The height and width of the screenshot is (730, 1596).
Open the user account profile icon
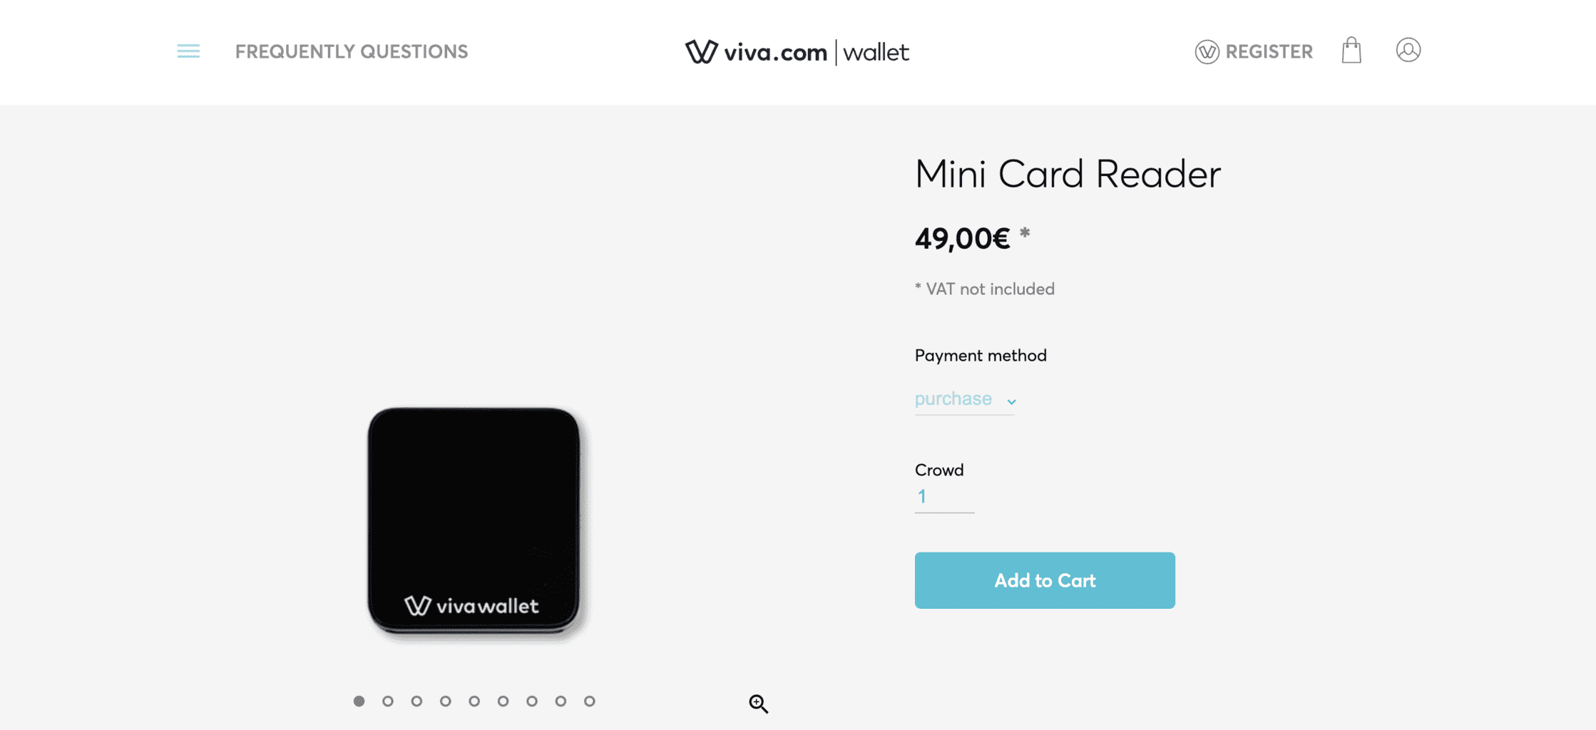pos(1408,51)
